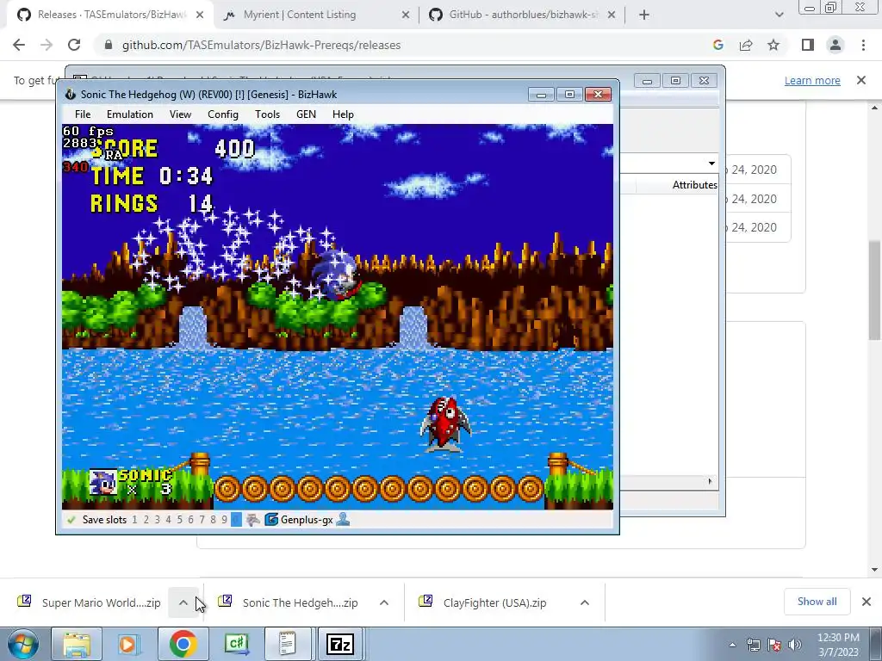Open the Chrome three-dot menu
This screenshot has width=882, height=661.
tap(863, 45)
